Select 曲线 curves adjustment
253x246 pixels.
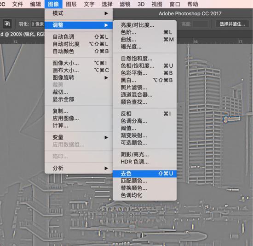[x=144, y=40]
